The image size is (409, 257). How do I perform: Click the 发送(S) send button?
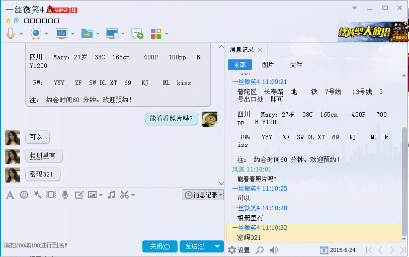pos(194,246)
